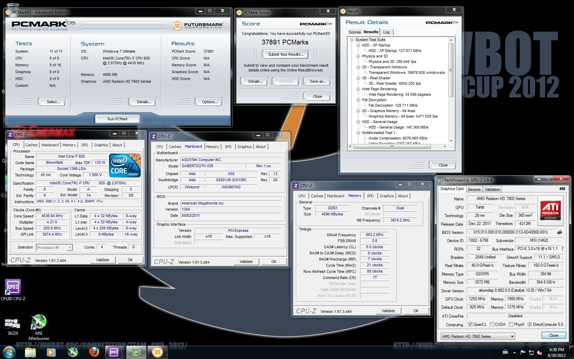Click Submit Your Results button
This screenshot has width=574, height=359.
click(286, 54)
